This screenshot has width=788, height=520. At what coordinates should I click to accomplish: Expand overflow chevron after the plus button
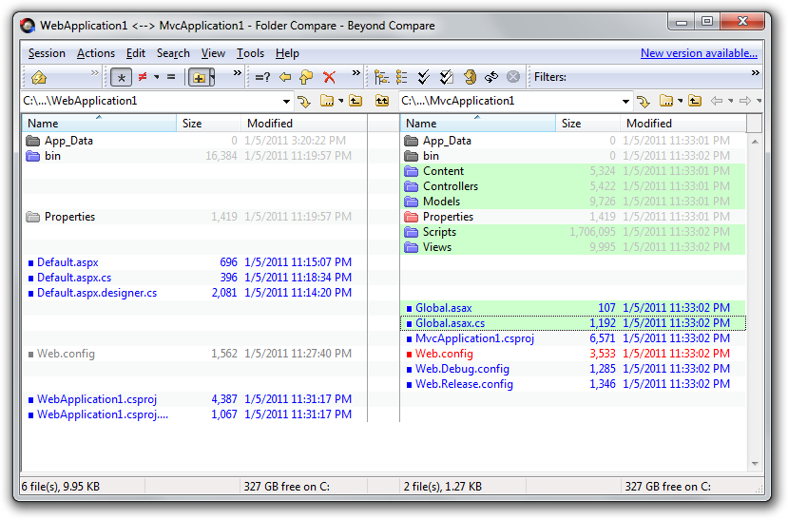[x=238, y=73]
